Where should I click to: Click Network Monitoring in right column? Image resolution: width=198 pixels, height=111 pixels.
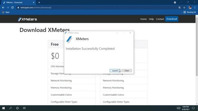coord(113,80)
